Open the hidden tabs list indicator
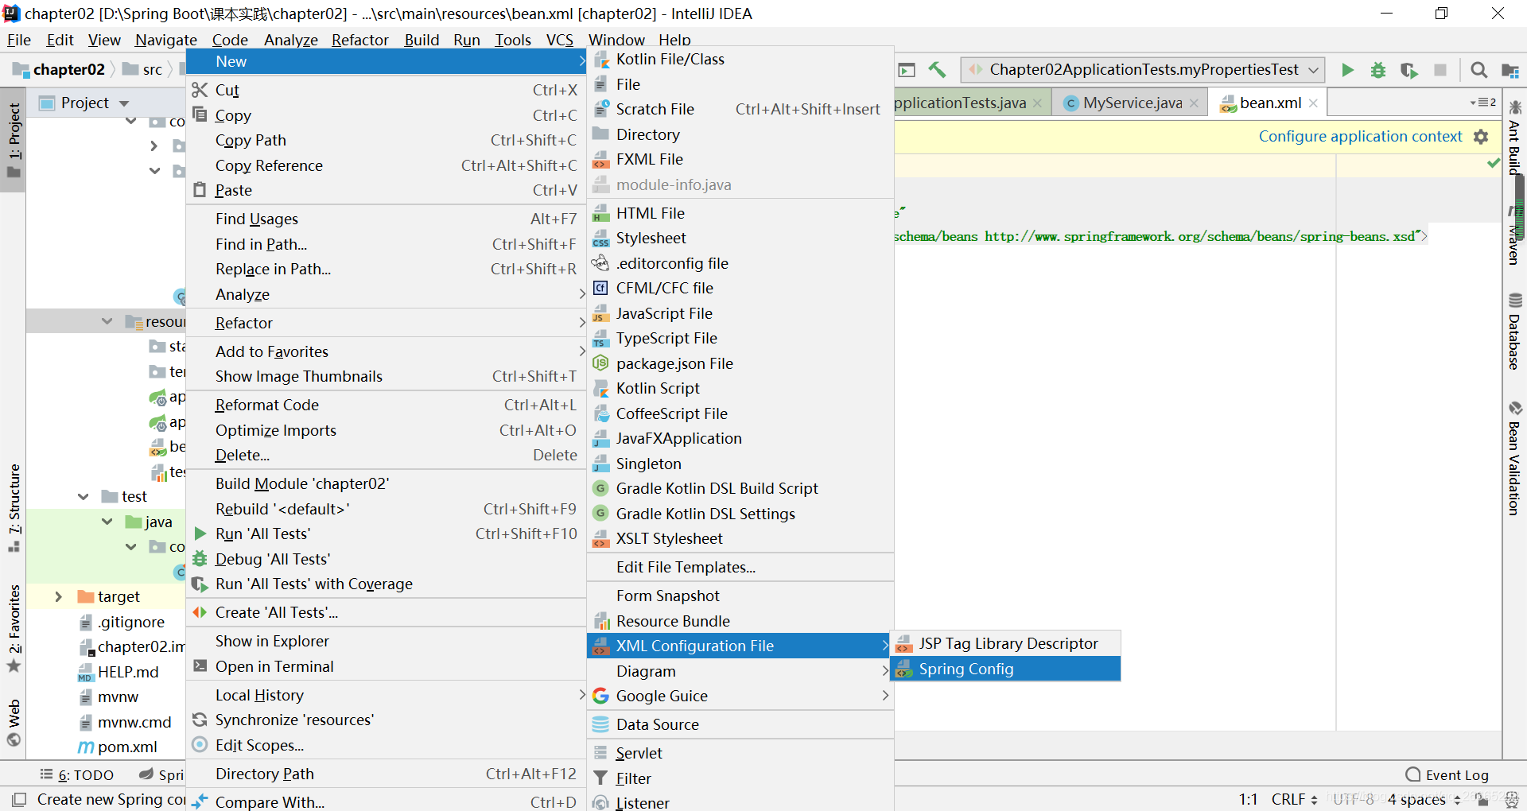Viewport: 1527px width, 811px height. 1484,103
